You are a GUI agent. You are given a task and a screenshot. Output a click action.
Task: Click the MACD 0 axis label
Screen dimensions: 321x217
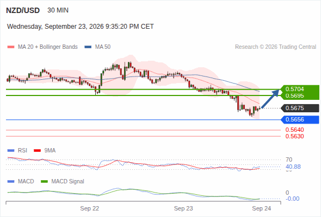click(287, 193)
